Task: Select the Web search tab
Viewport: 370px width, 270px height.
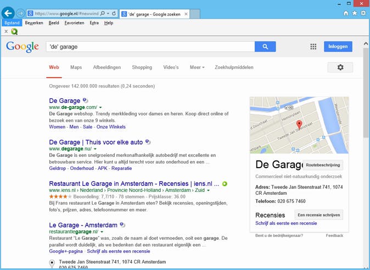Action: pyautogui.click(x=54, y=68)
